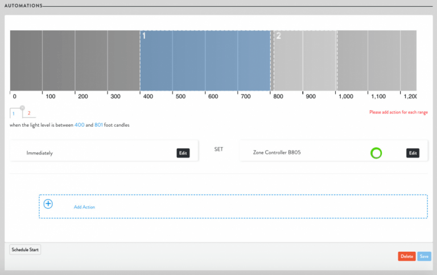Click the left dashed edge of range 1
This screenshot has height=275, width=437.
pyautogui.click(x=140, y=61)
